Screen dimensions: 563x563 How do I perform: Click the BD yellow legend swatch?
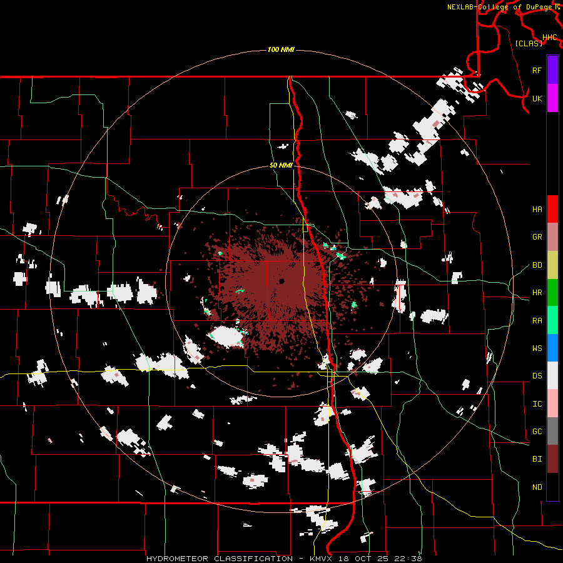click(552, 265)
